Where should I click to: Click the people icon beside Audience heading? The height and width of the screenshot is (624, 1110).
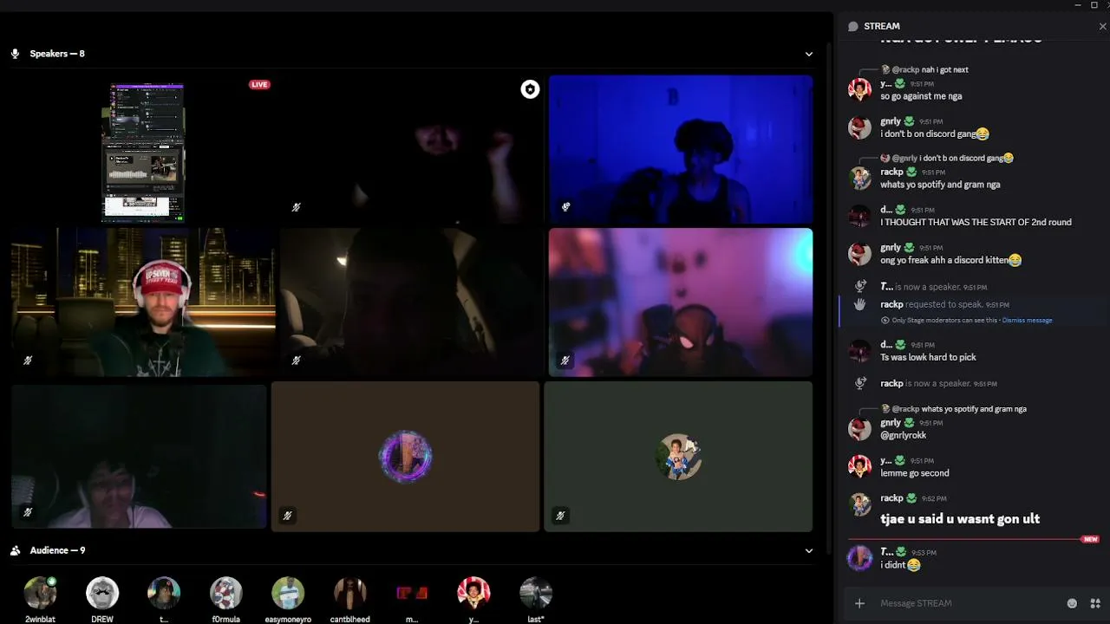tap(15, 550)
